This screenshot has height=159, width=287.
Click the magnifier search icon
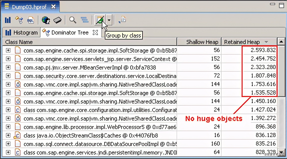click(x=73, y=20)
